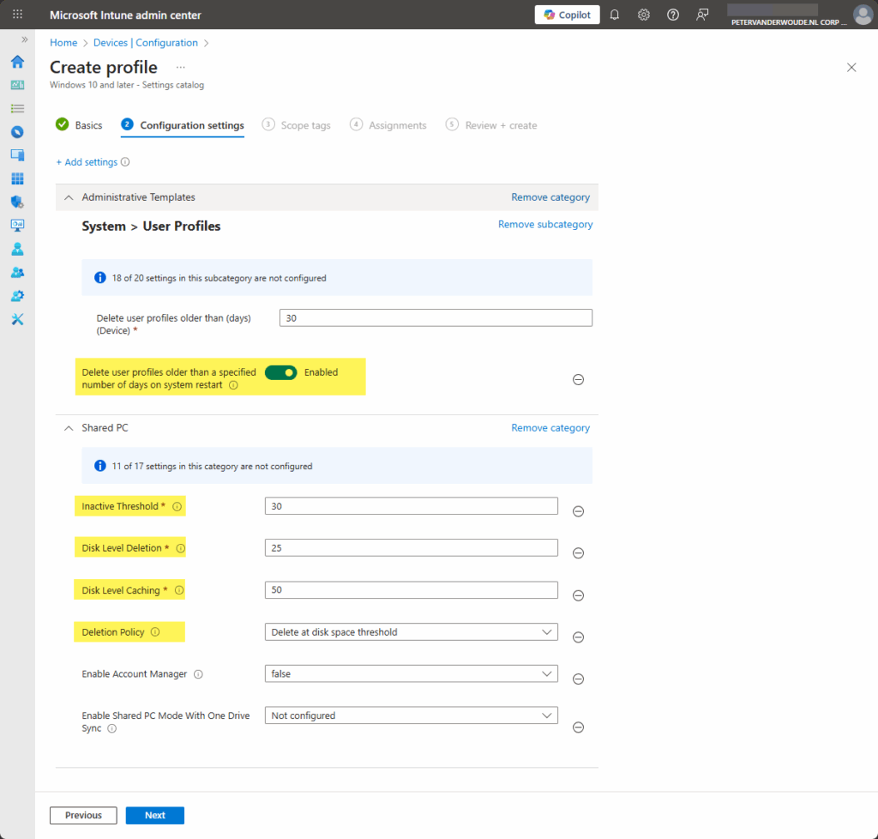Open the Enable Account Manager dropdown

click(411, 674)
